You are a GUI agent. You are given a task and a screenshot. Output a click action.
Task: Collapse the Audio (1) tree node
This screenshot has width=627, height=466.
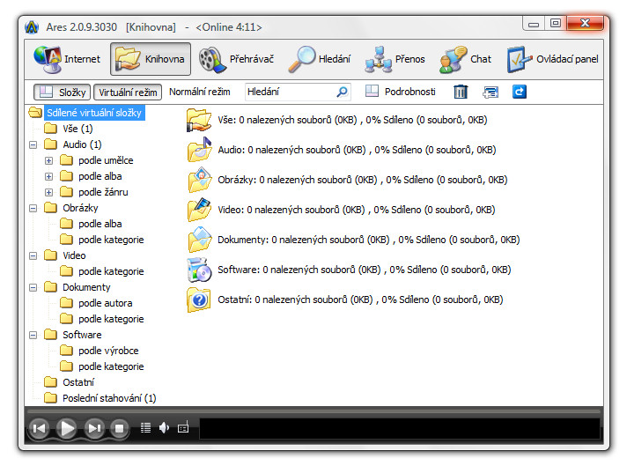(33, 144)
